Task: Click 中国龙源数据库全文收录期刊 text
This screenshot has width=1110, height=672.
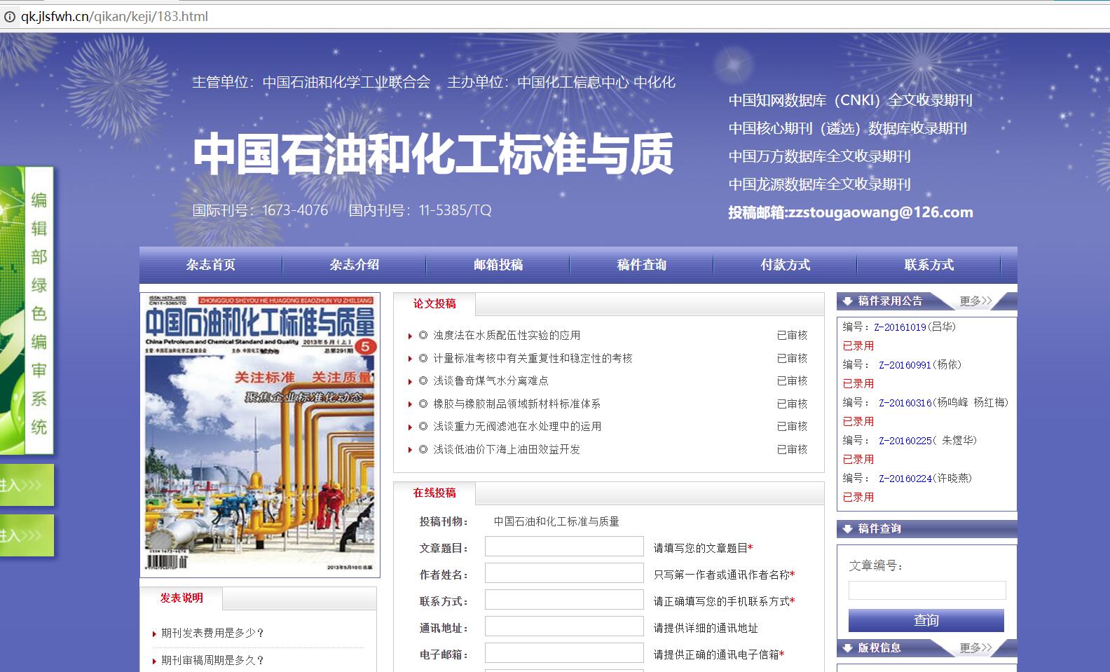Action: [820, 184]
